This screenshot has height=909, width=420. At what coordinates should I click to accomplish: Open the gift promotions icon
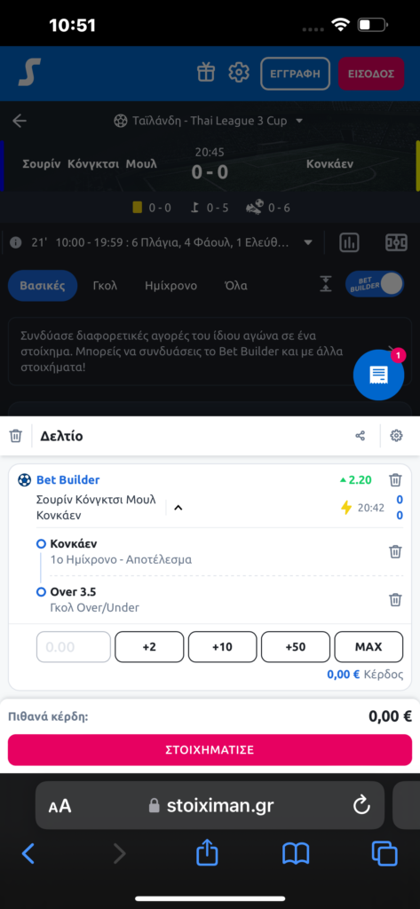206,73
